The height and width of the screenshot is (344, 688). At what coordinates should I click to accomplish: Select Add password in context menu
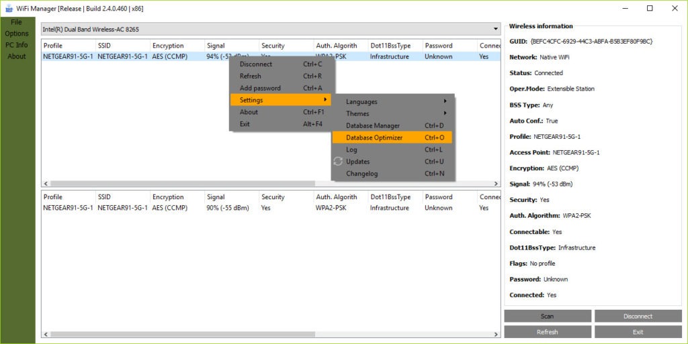(x=281, y=88)
